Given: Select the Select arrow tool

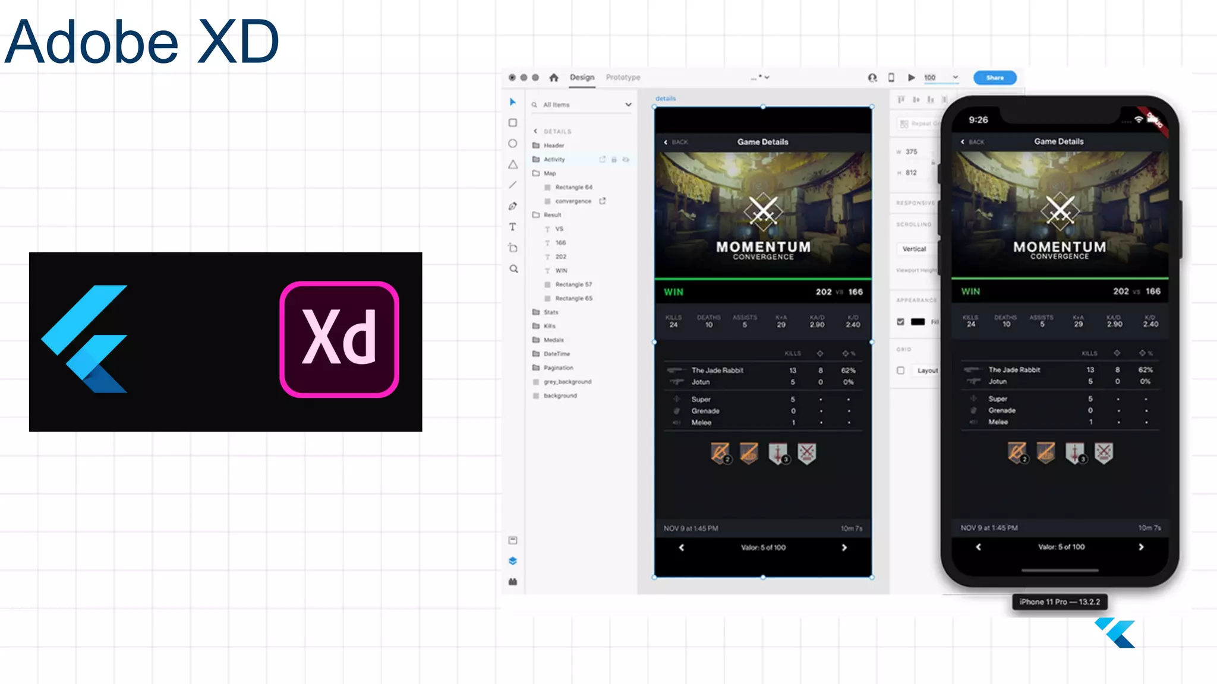Looking at the screenshot, I should coord(513,102).
